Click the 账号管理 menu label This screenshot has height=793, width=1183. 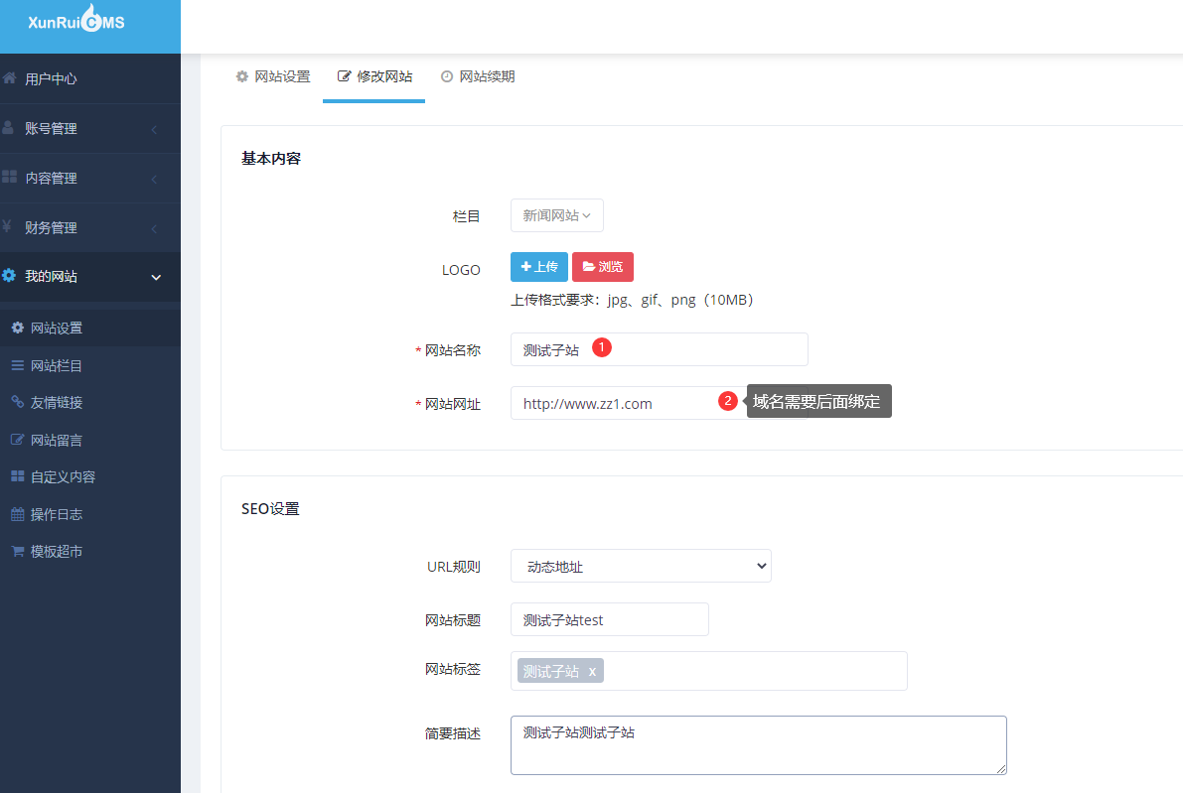[51, 128]
